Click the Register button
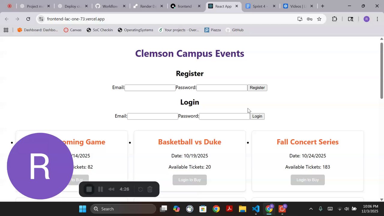 click(257, 88)
